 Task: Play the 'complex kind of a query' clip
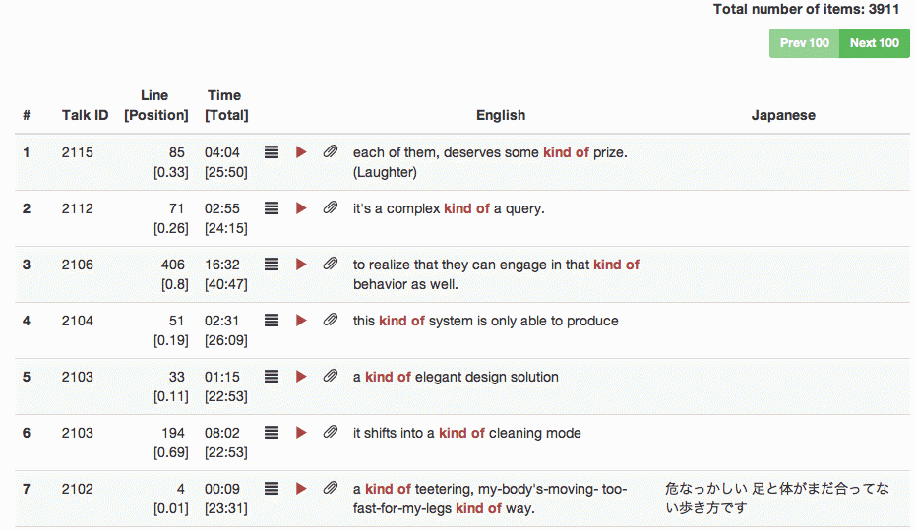point(301,208)
